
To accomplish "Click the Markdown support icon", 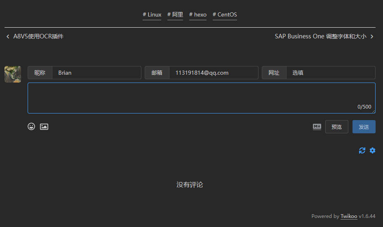I will (317, 126).
